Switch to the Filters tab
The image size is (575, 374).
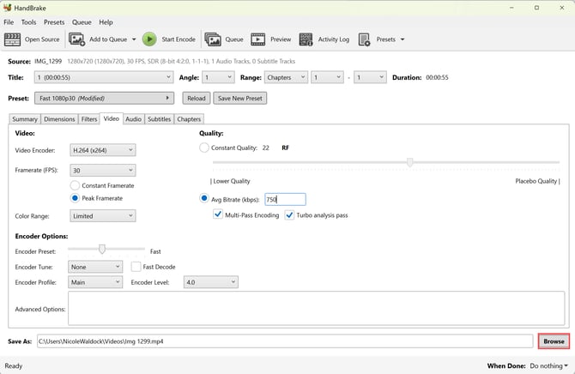point(89,119)
